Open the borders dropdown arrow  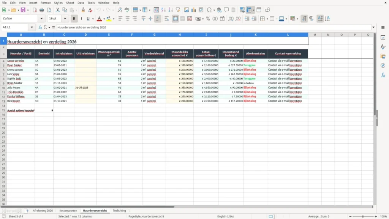(x=267, y=19)
